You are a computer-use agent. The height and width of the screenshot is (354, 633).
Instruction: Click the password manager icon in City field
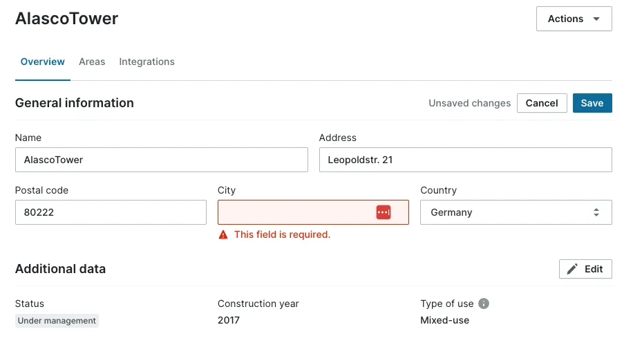384,212
